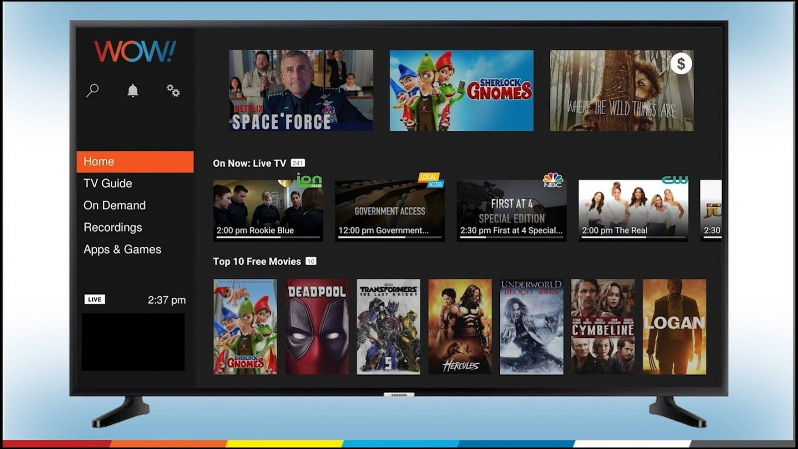The height and width of the screenshot is (449, 798).
Task: Open Recordings from the sidebar
Action: 113,227
